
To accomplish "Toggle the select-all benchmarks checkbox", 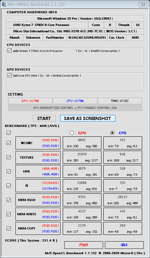I will (9, 133).
